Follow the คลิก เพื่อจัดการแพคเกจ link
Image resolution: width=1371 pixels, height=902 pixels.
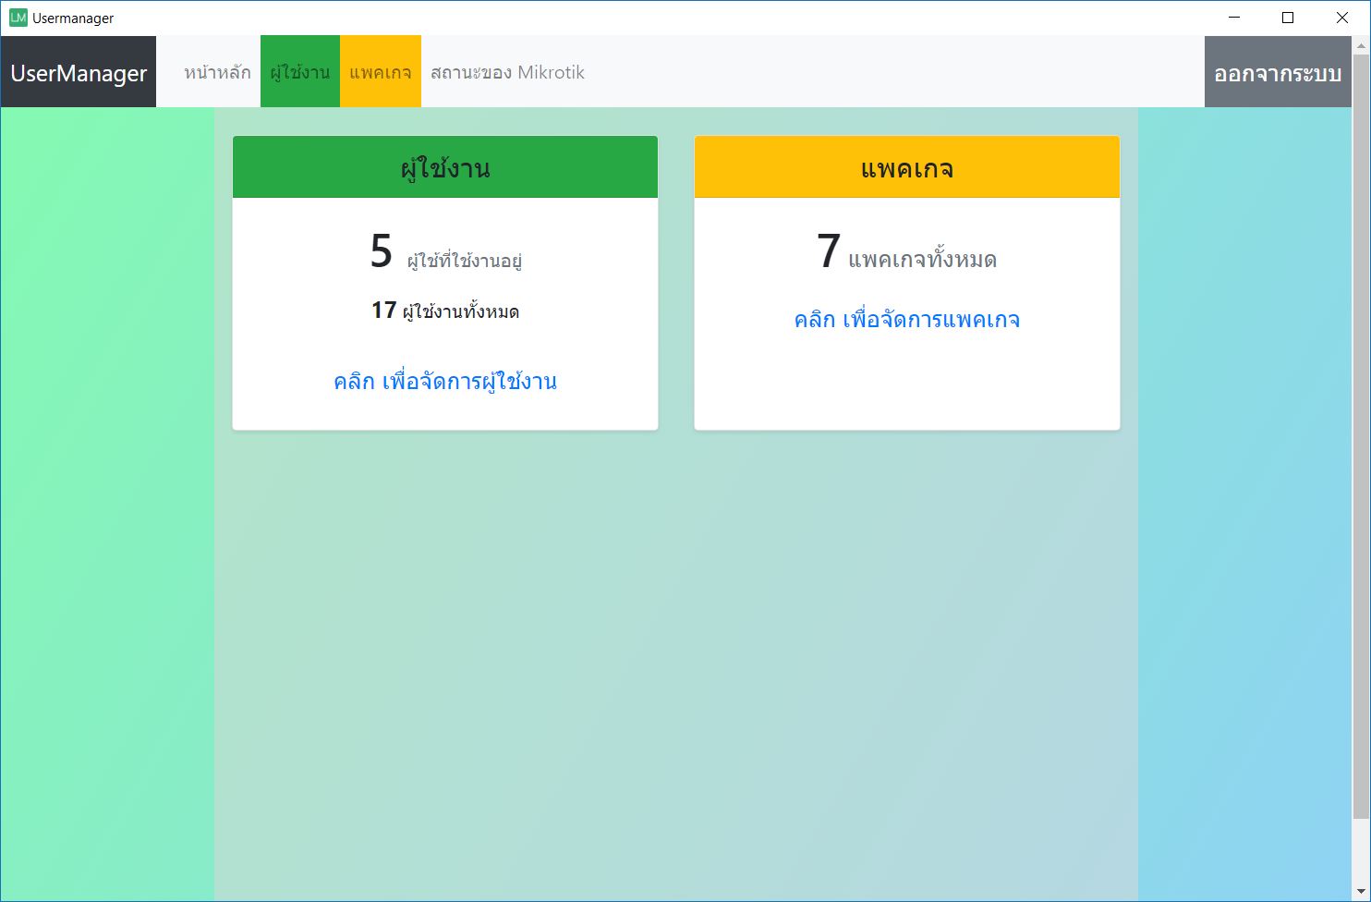click(x=906, y=320)
